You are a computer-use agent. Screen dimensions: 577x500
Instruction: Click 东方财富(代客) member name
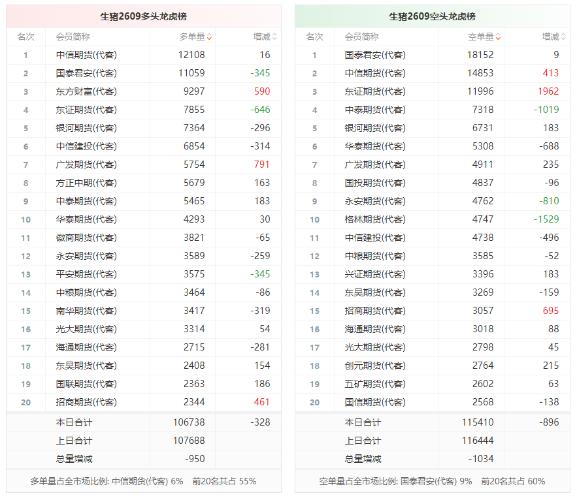pyautogui.click(x=86, y=91)
